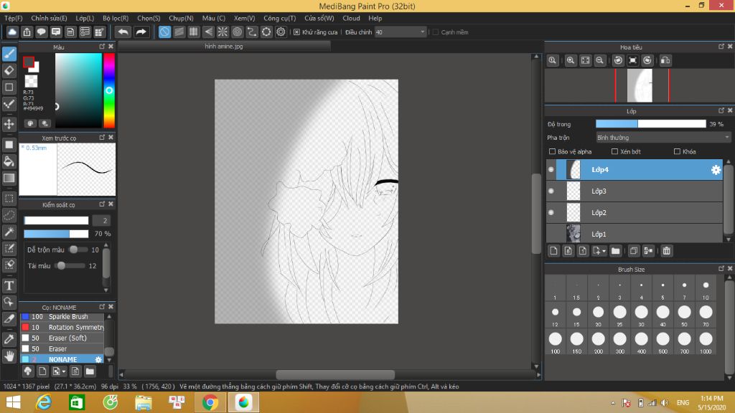Hide layer Lớp3 via its visibility dot

click(551, 191)
